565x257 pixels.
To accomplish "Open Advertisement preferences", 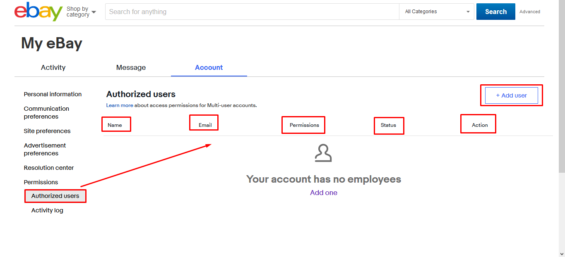I will click(x=45, y=149).
